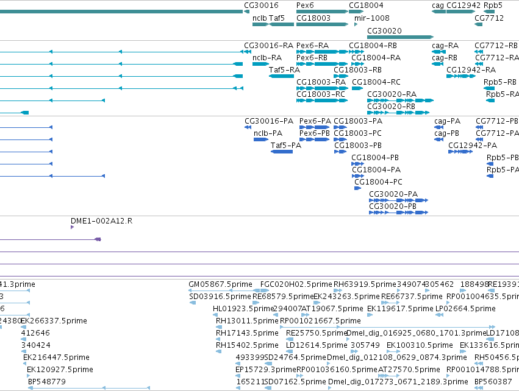This screenshot has height=391, width=519.
Task: Click EST RH15402.5prime
Action: pos(247,345)
